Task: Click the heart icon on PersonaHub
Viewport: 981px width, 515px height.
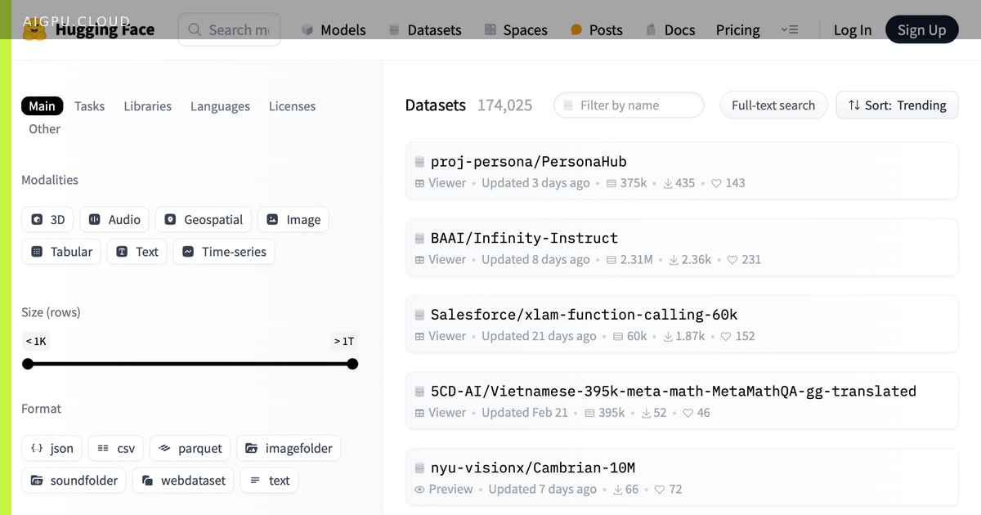Action: (x=716, y=183)
